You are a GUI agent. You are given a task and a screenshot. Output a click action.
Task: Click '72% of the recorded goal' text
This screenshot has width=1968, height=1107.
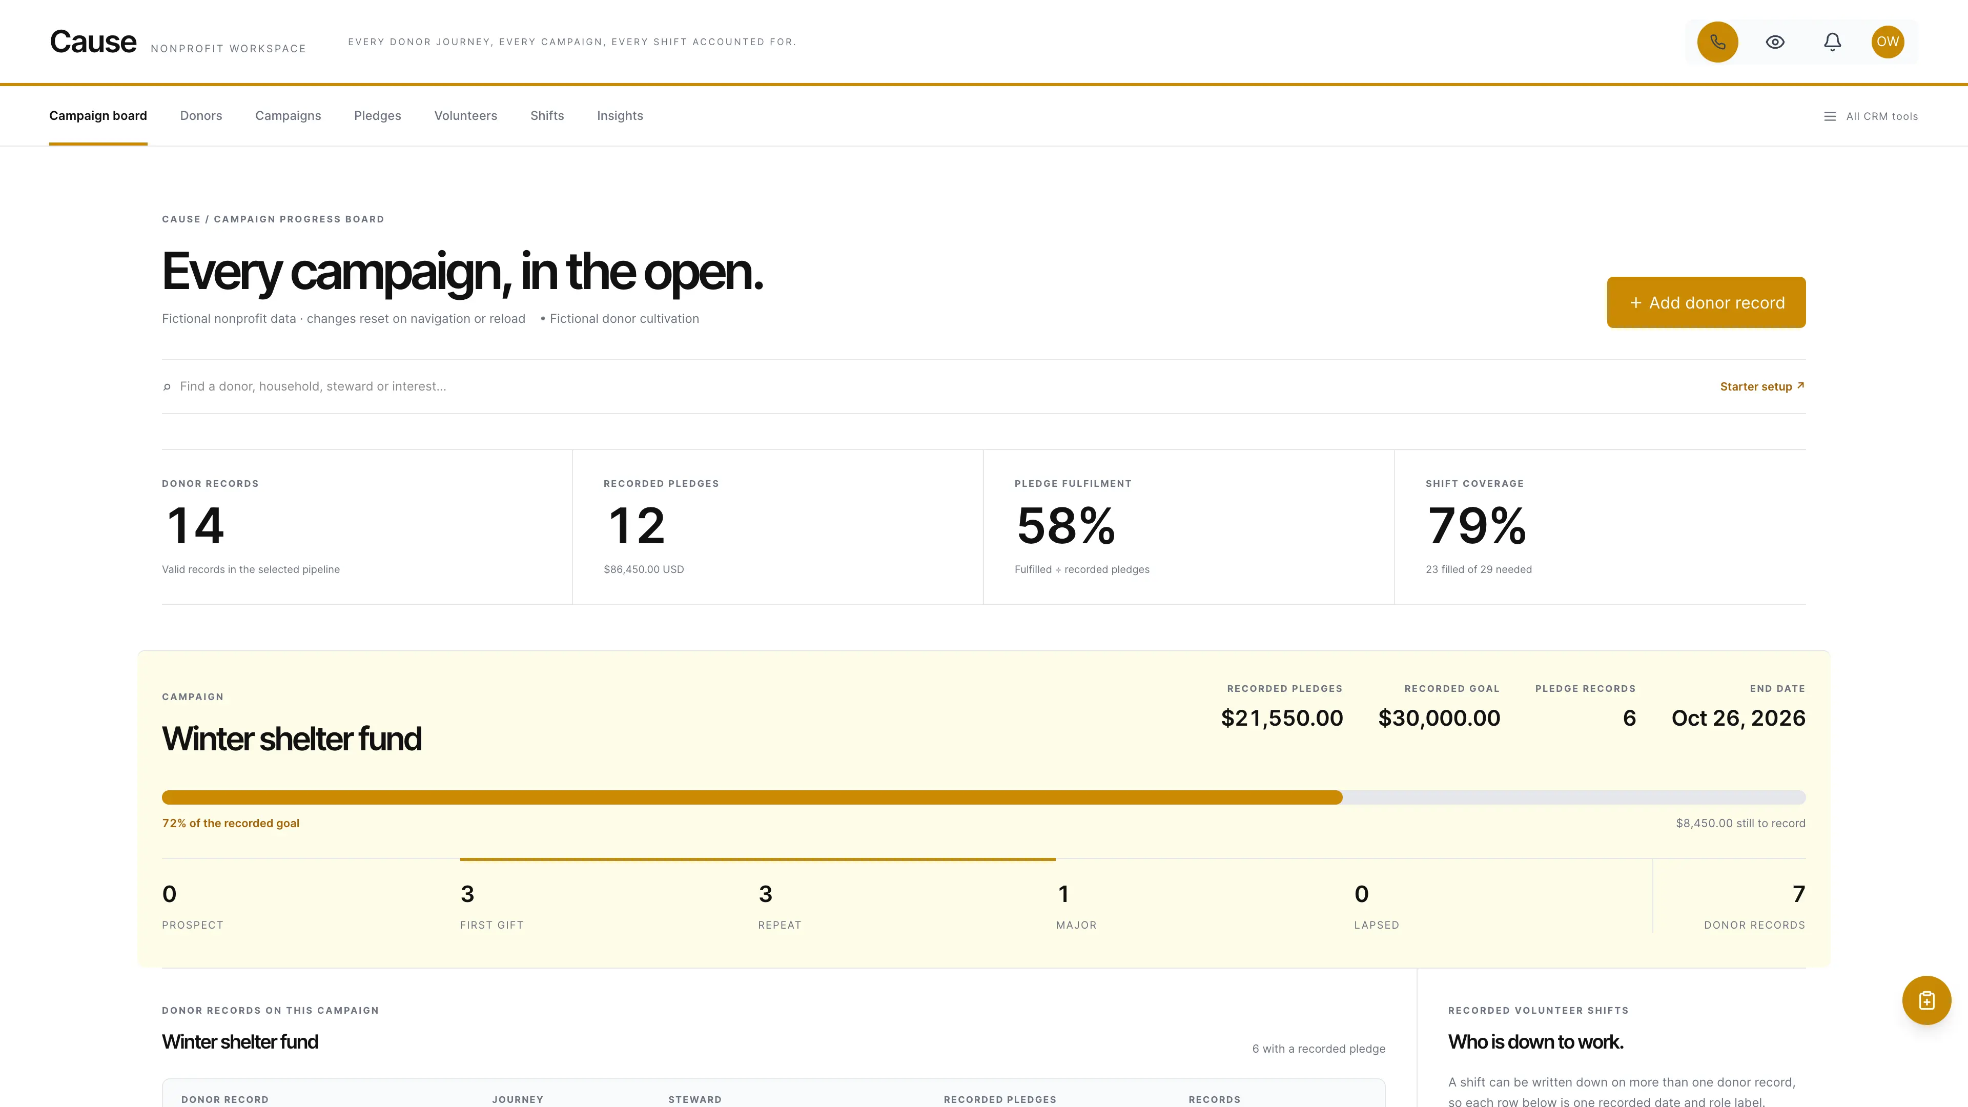click(231, 824)
